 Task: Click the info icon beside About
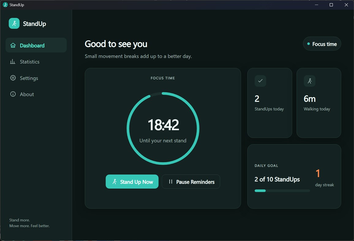(13, 94)
